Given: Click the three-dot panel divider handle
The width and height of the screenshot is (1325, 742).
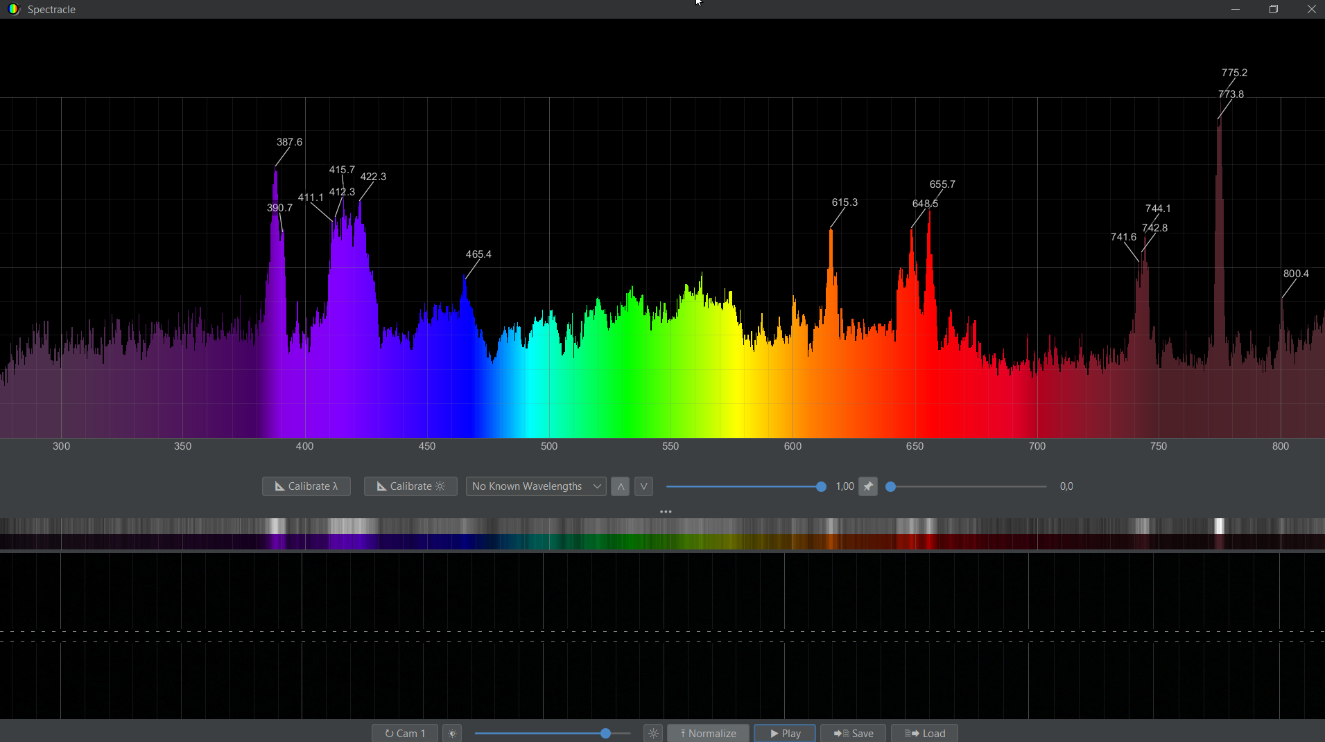Looking at the screenshot, I should tap(666, 512).
